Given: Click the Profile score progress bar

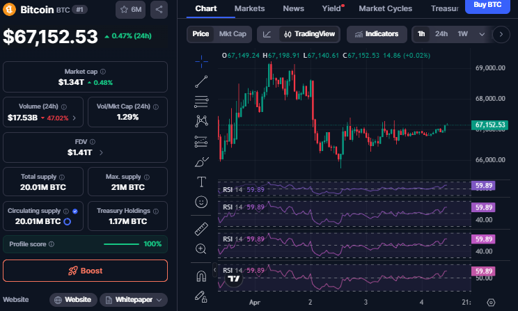Looking at the screenshot, I should click(121, 244).
